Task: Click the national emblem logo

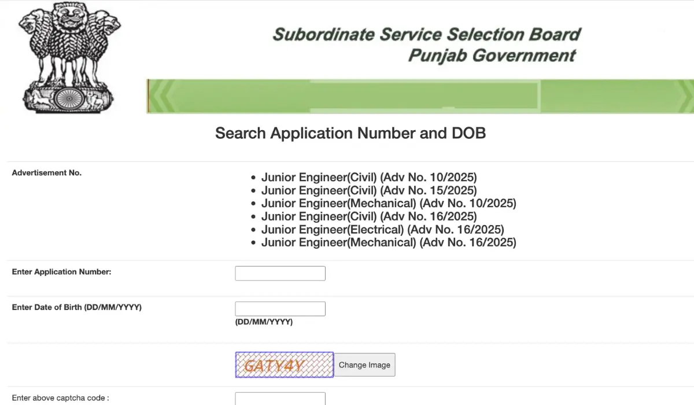Action: [x=68, y=58]
